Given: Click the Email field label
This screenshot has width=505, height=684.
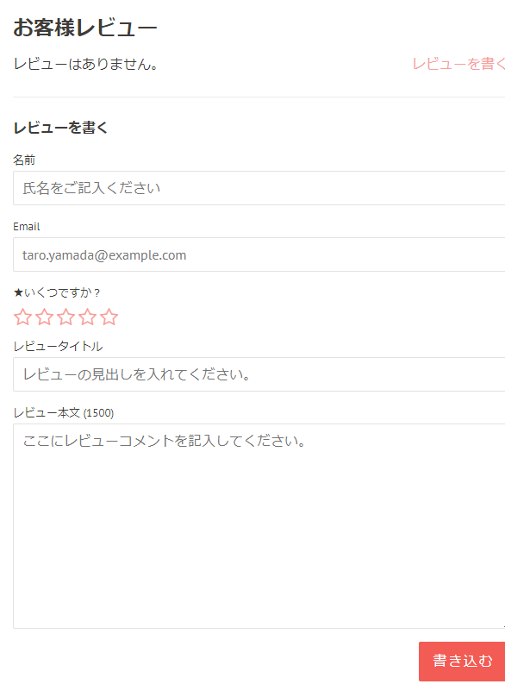Looking at the screenshot, I should pos(27,227).
